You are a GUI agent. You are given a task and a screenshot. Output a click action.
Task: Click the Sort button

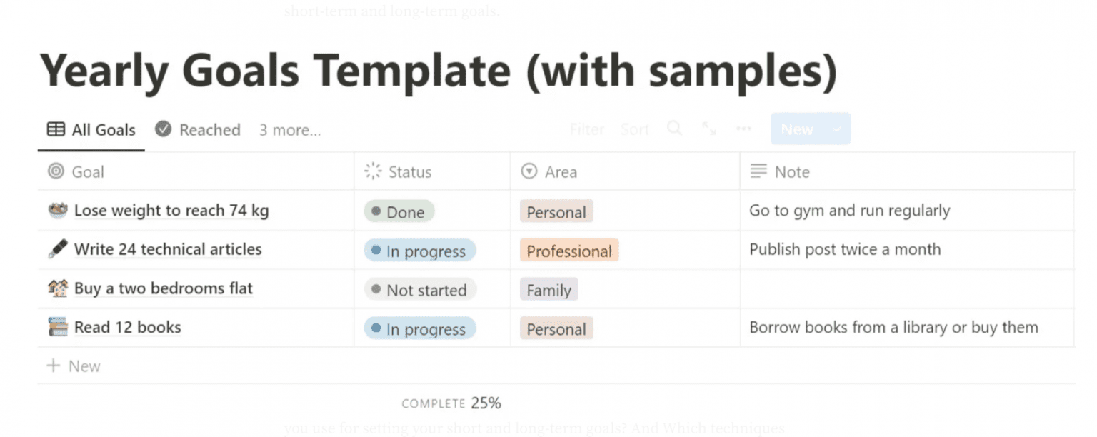634,129
